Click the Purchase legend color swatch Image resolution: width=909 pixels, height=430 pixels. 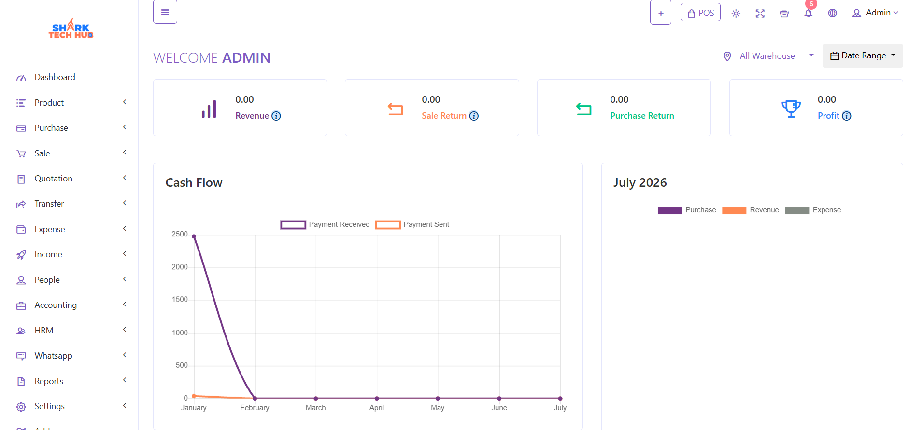point(669,210)
